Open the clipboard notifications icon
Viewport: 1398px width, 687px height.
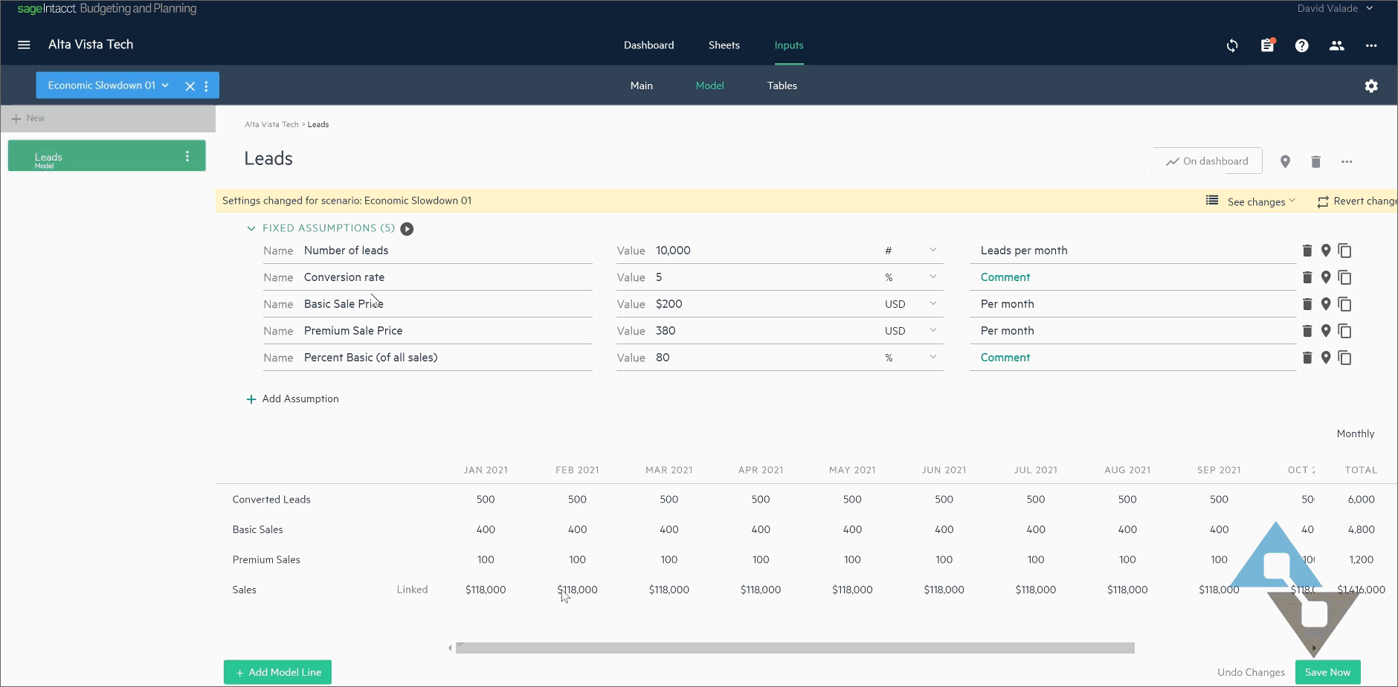(1268, 45)
